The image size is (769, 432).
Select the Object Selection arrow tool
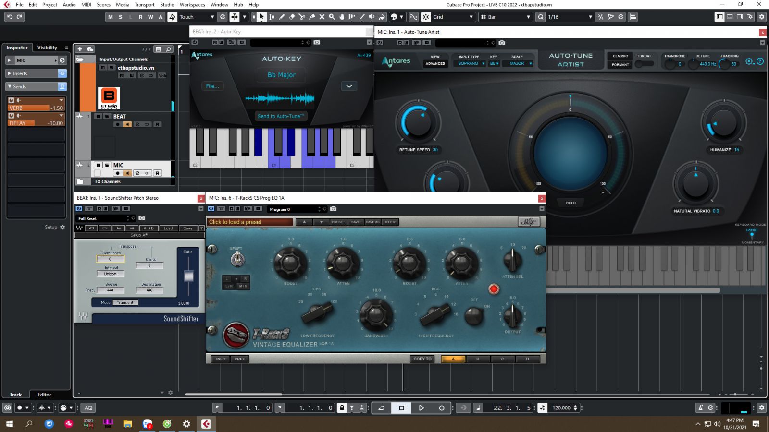(261, 17)
